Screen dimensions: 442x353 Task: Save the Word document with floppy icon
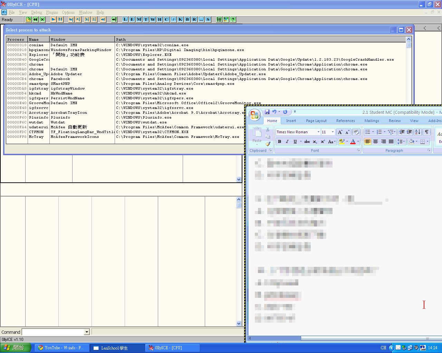tap(267, 112)
